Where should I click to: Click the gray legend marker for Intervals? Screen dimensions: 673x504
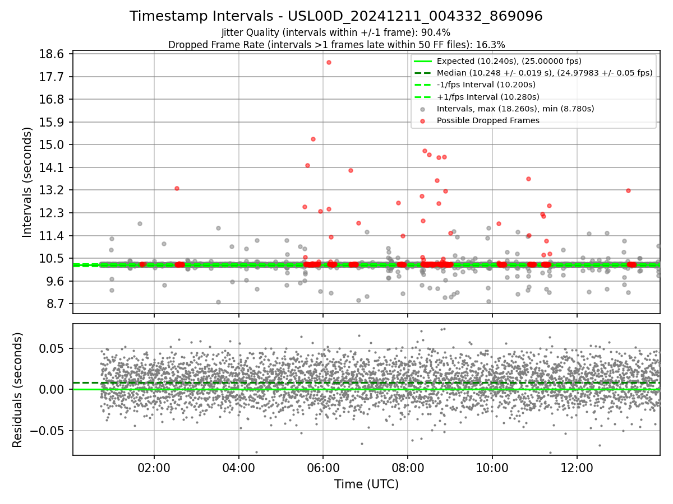click(422, 109)
